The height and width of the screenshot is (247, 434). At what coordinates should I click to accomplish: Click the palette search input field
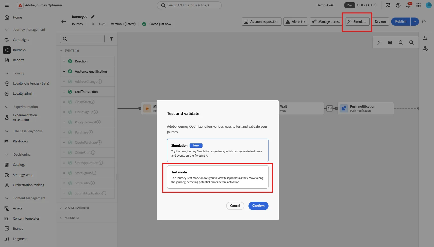click(x=82, y=39)
